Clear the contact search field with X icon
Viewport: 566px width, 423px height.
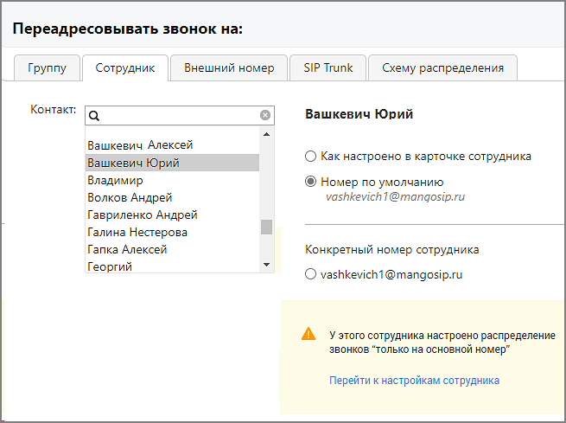click(265, 115)
